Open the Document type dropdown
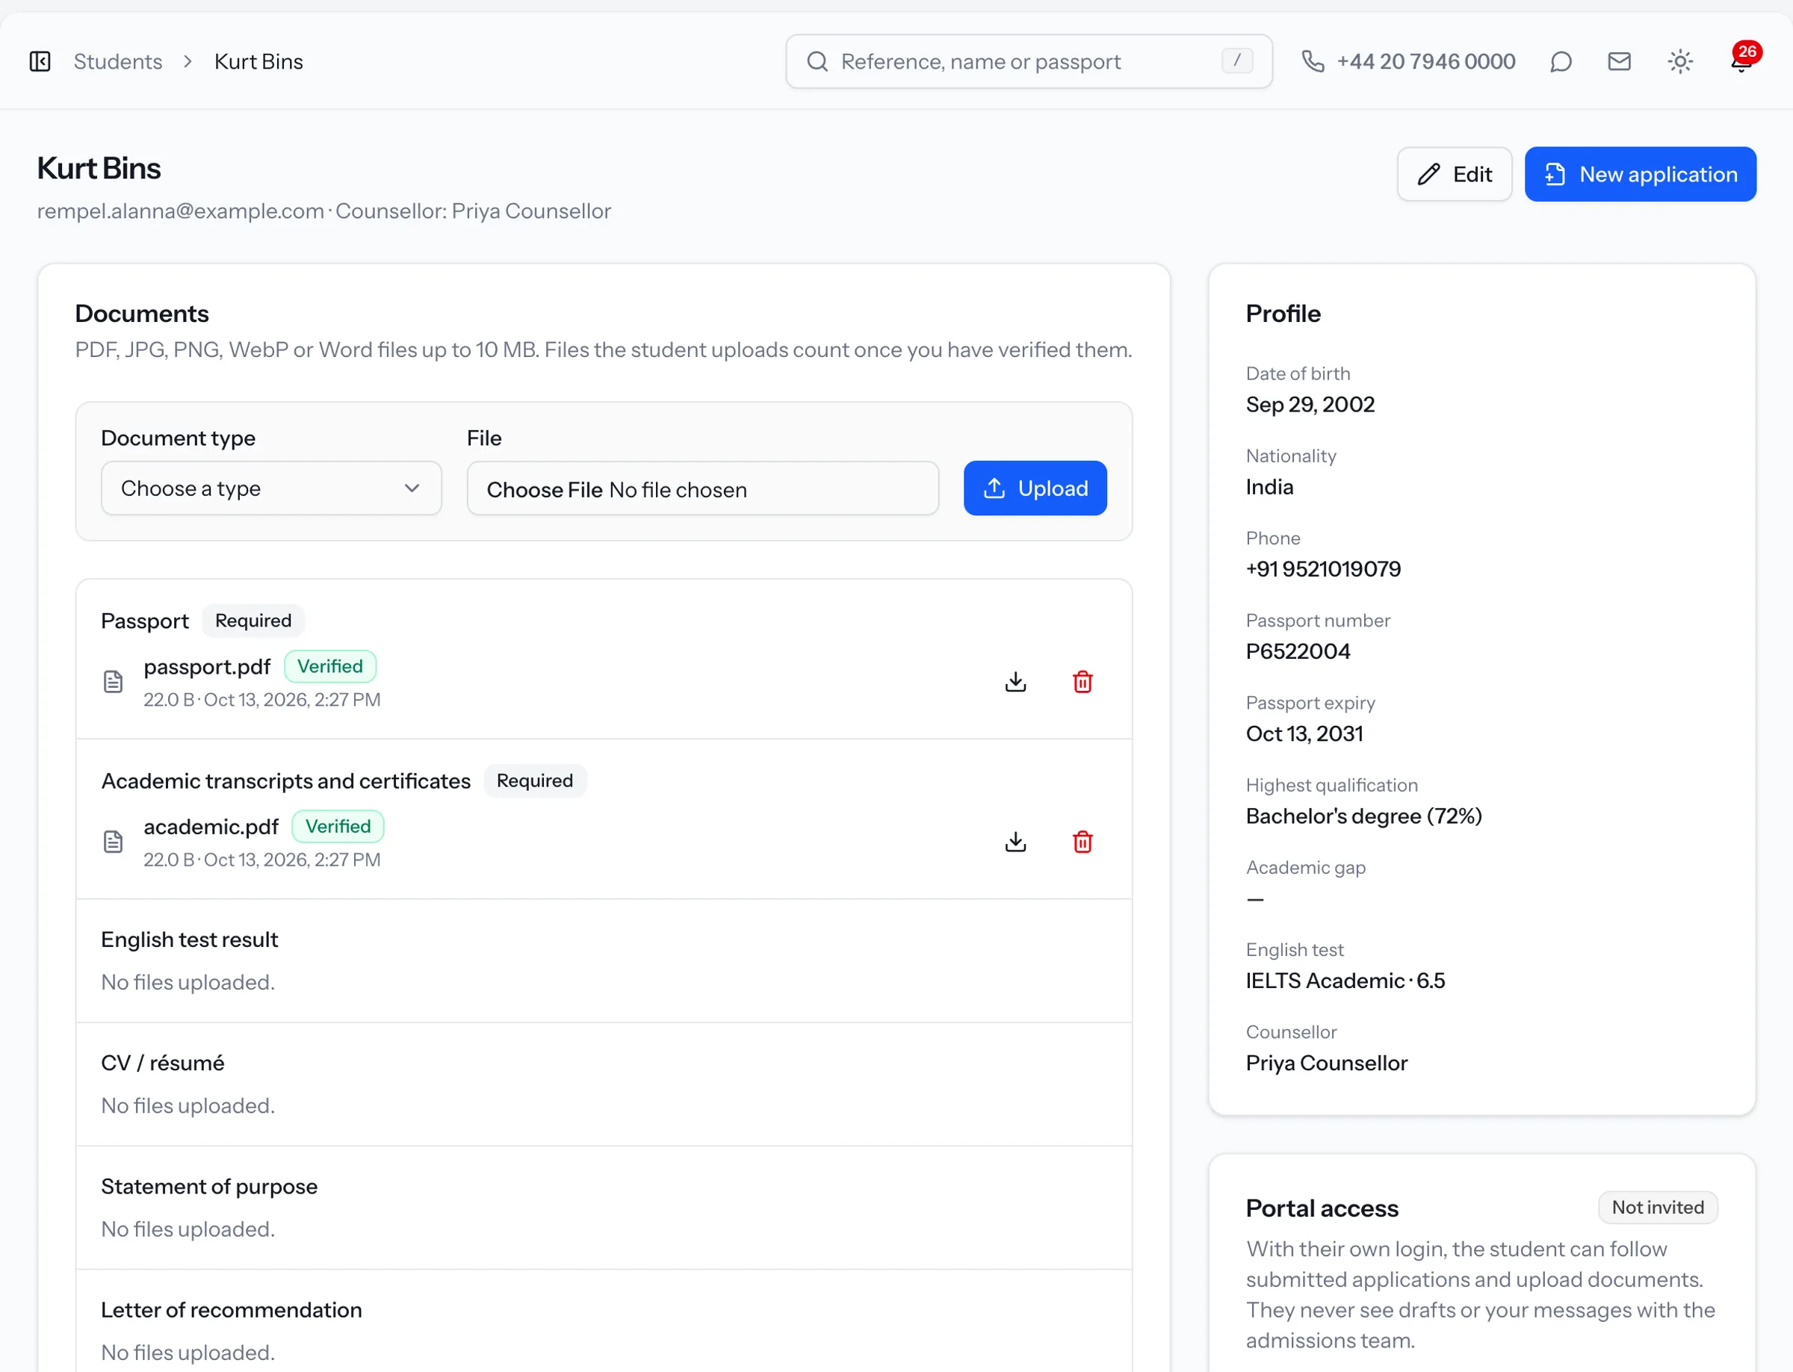Viewport: 1793px width, 1372px height. point(271,488)
